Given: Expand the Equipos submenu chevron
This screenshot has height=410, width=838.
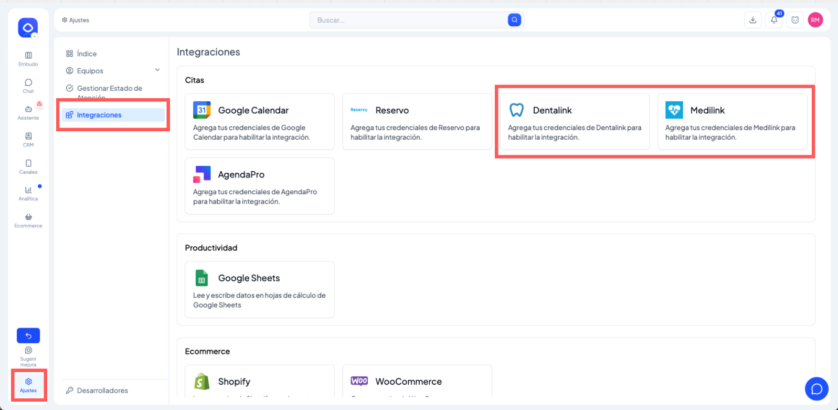Looking at the screenshot, I should [x=157, y=70].
